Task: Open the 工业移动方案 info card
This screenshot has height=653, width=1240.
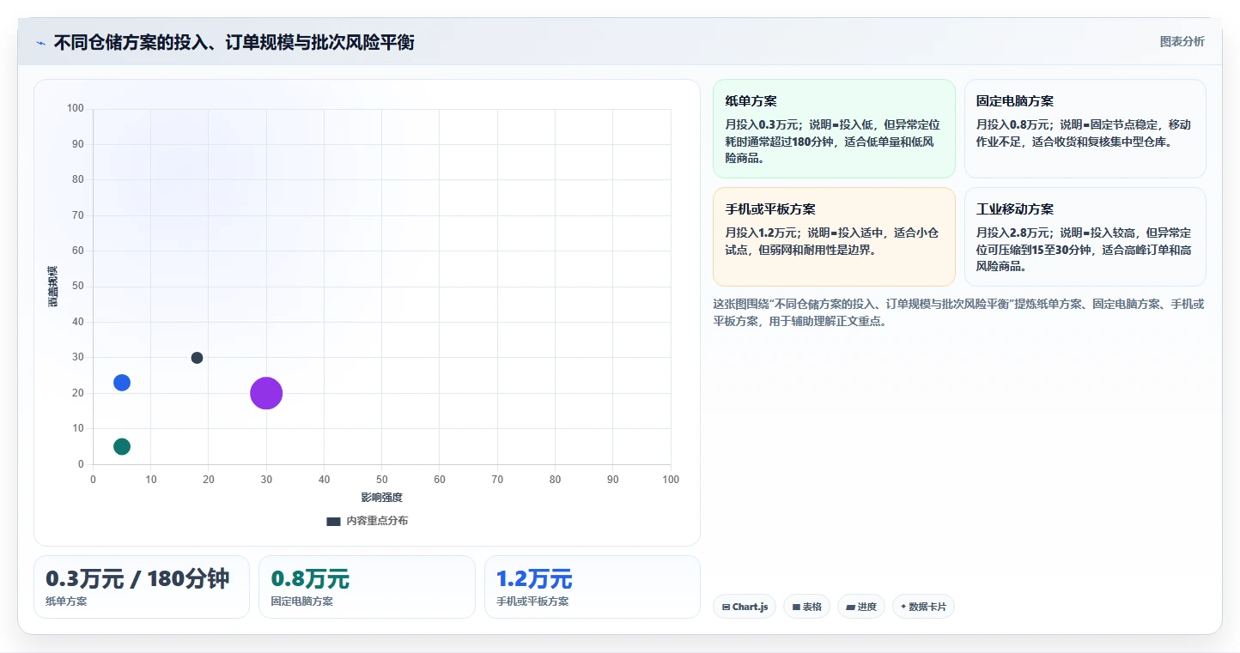Action: [x=1085, y=237]
